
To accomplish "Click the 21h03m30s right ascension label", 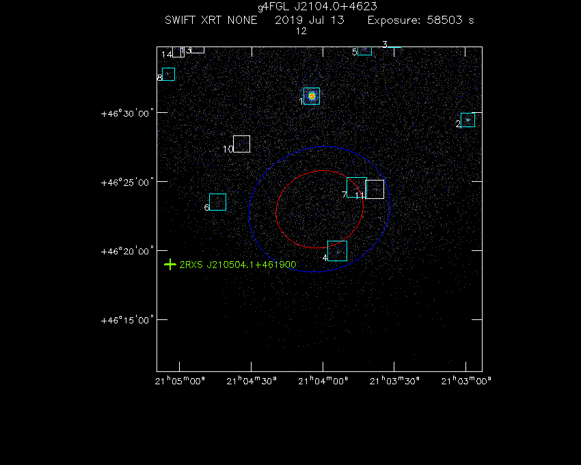I will 394,381.
